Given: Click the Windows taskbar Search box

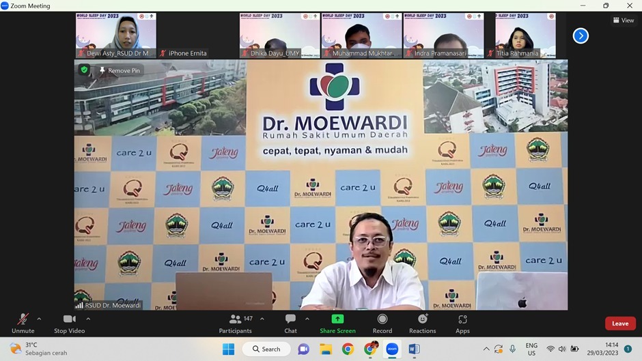Looking at the screenshot, I should pos(266,349).
